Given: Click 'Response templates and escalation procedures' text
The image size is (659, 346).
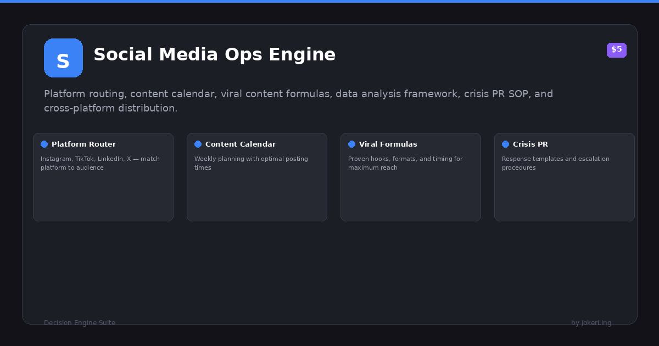Looking at the screenshot, I should point(556,163).
